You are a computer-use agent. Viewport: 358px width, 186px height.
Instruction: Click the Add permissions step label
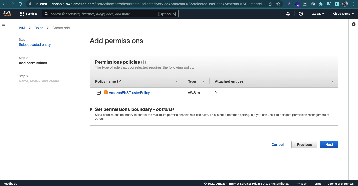click(33, 63)
